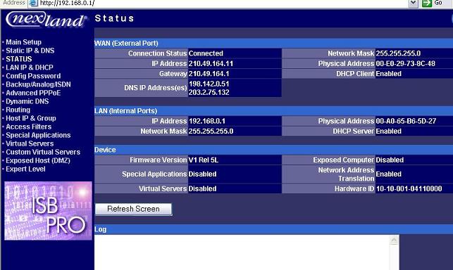Go to Dynamic DNS page

pos(27,101)
